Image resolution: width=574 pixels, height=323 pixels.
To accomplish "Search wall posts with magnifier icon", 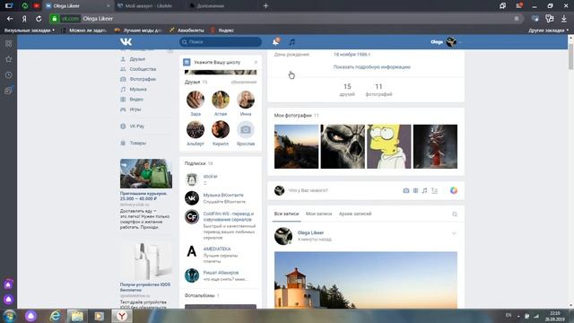I will (455, 214).
